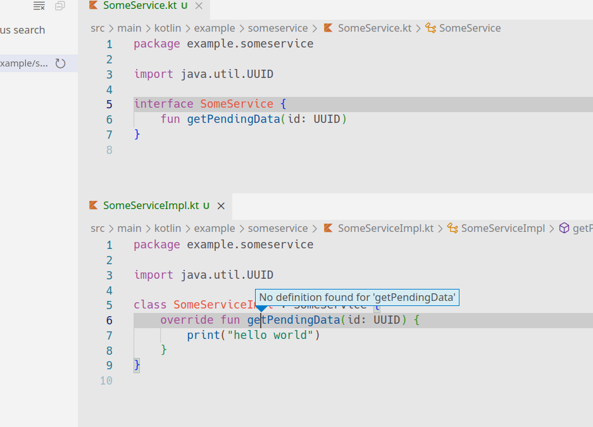Click 'someservice' in lower editor breadcrumb
This screenshot has height=427, width=593.
coord(278,228)
